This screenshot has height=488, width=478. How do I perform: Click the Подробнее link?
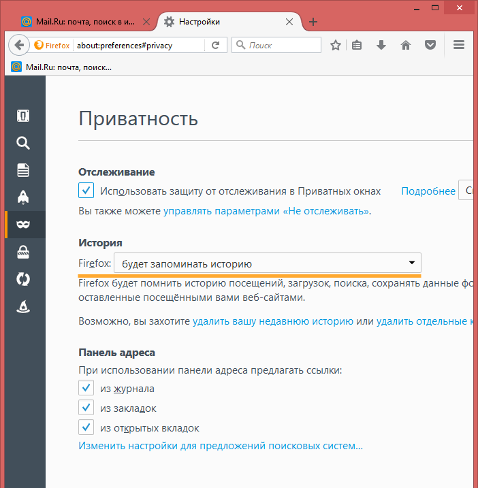[x=428, y=191]
